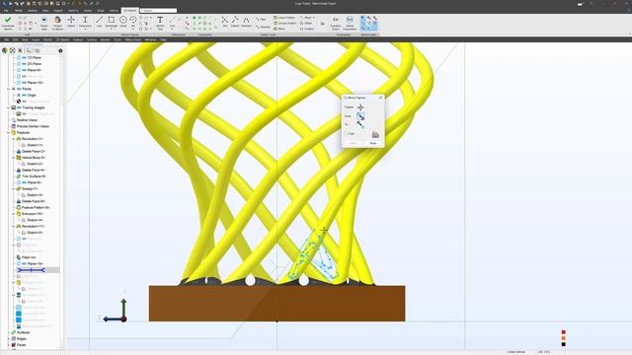The width and height of the screenshot is (632, 355).
Task: Click the first Design Explorer toolbar icon
Action: coord(4,50)
